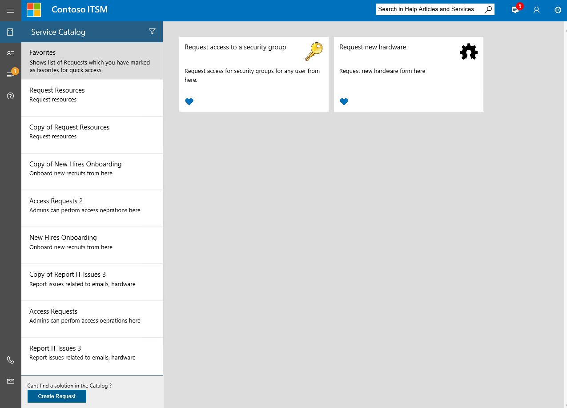
Task: Click the Service Catalog header title
Action: 58,32
